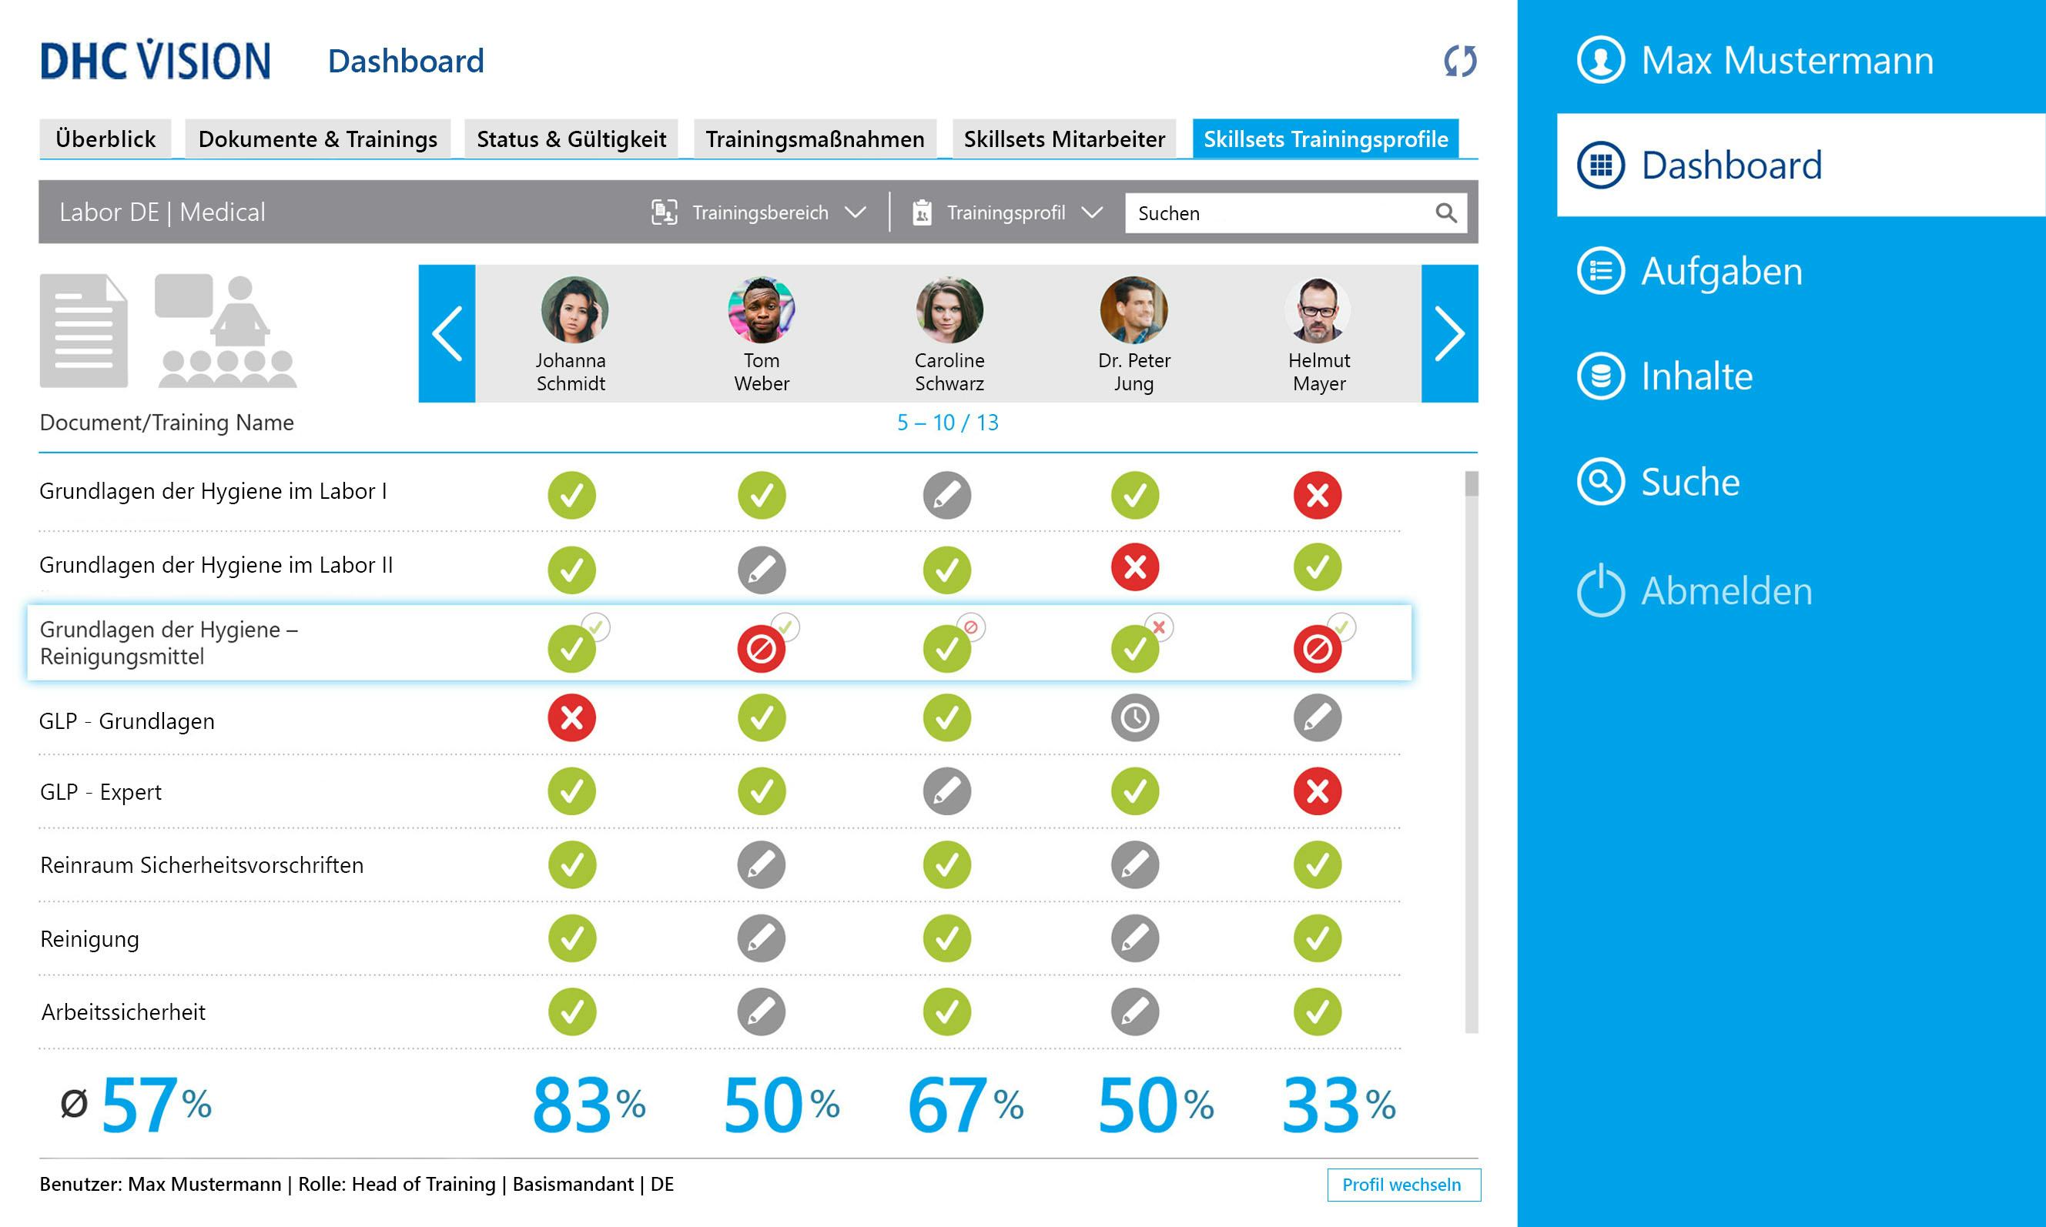Open Aufgaben from the right sidebar
Viewport: 2046px width, 1227px height.
point(1720,271)
